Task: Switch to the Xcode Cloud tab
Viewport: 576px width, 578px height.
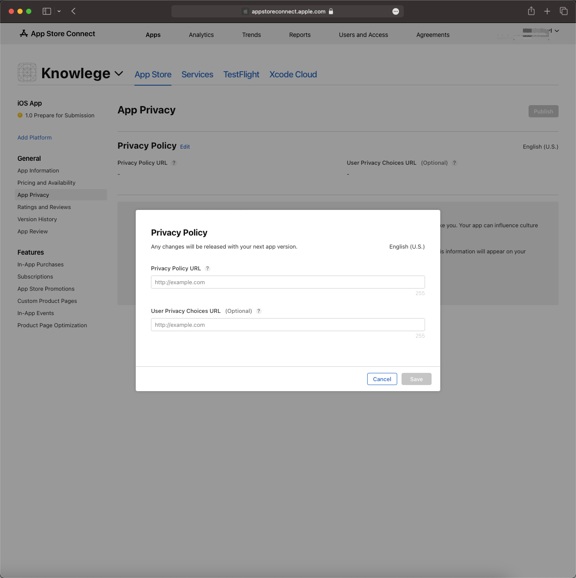Action: 293,74
